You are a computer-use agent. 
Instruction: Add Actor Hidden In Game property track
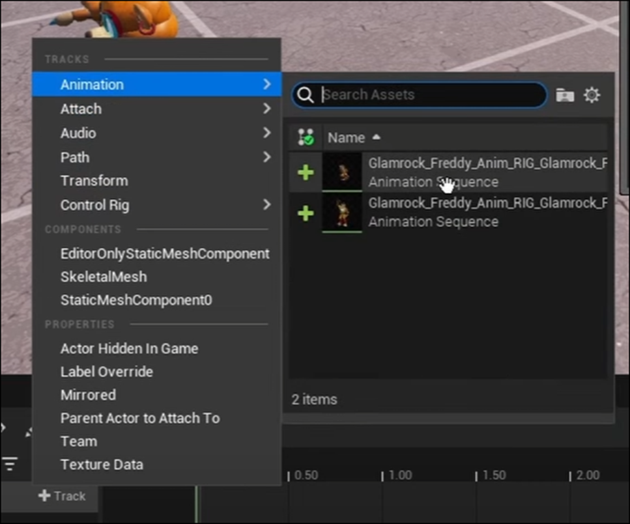[156, 348]
